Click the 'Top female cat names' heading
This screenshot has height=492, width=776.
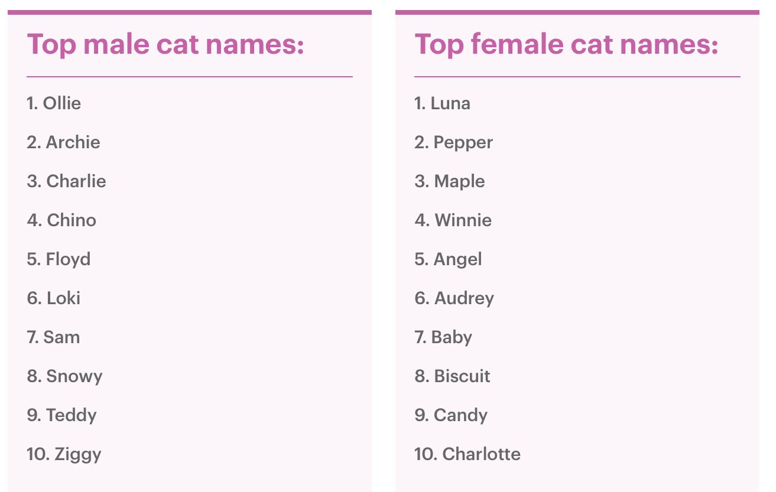[566, 45]
